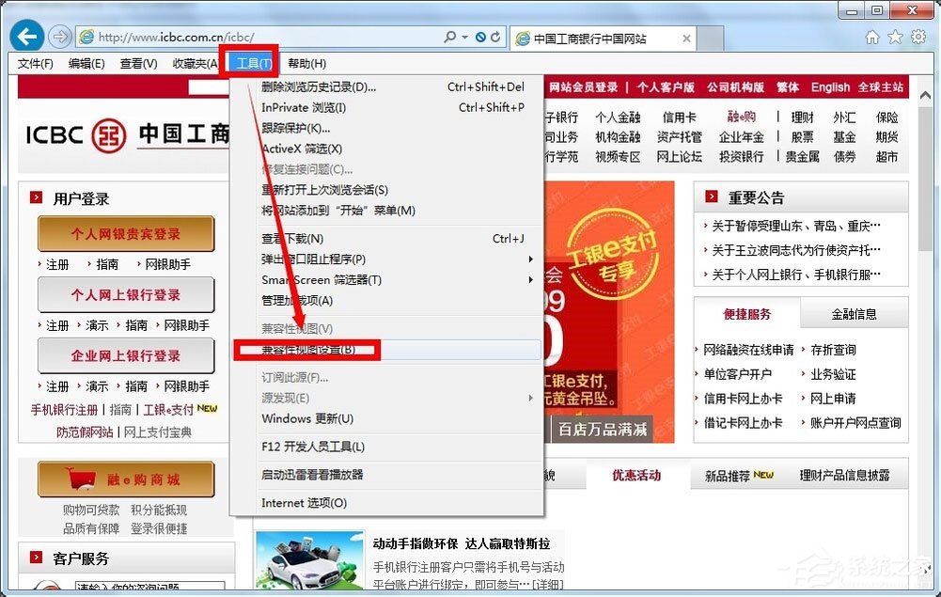
Task: Click the settings gear icon at top right
Action: click(x=918, y=36)
